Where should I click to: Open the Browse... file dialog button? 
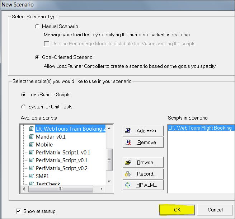[143, 162]
